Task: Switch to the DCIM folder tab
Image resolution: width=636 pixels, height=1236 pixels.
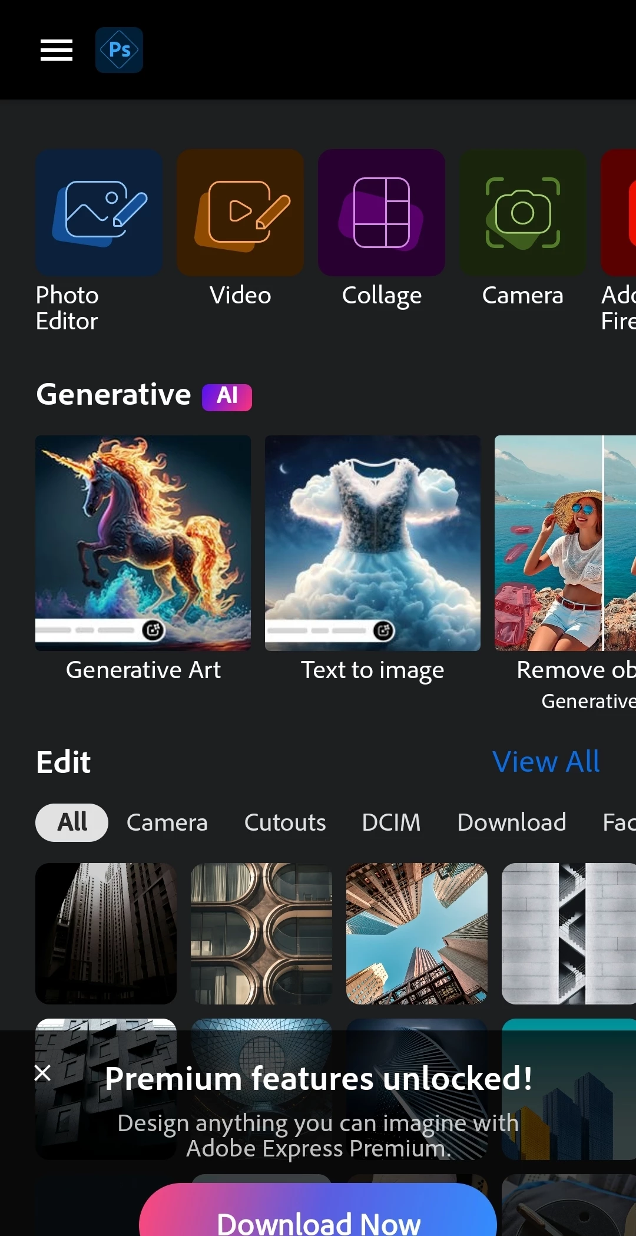Action: [x=391, y=822]
